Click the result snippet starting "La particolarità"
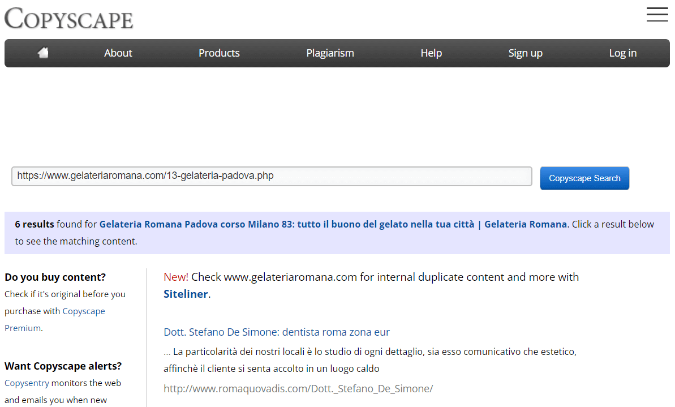This screenshot has height=407, width=675. pos(370,360)
